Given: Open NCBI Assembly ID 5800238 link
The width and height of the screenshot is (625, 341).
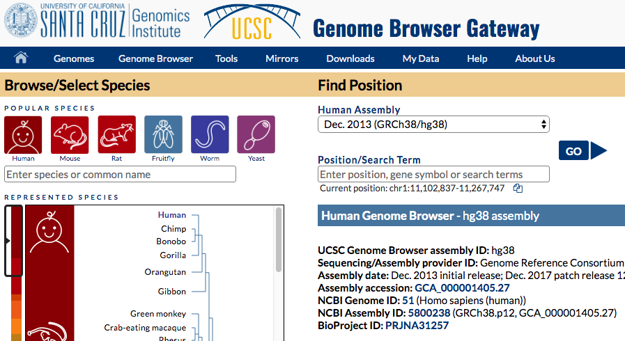Looking at the screenshot, I should pos(429,313).
